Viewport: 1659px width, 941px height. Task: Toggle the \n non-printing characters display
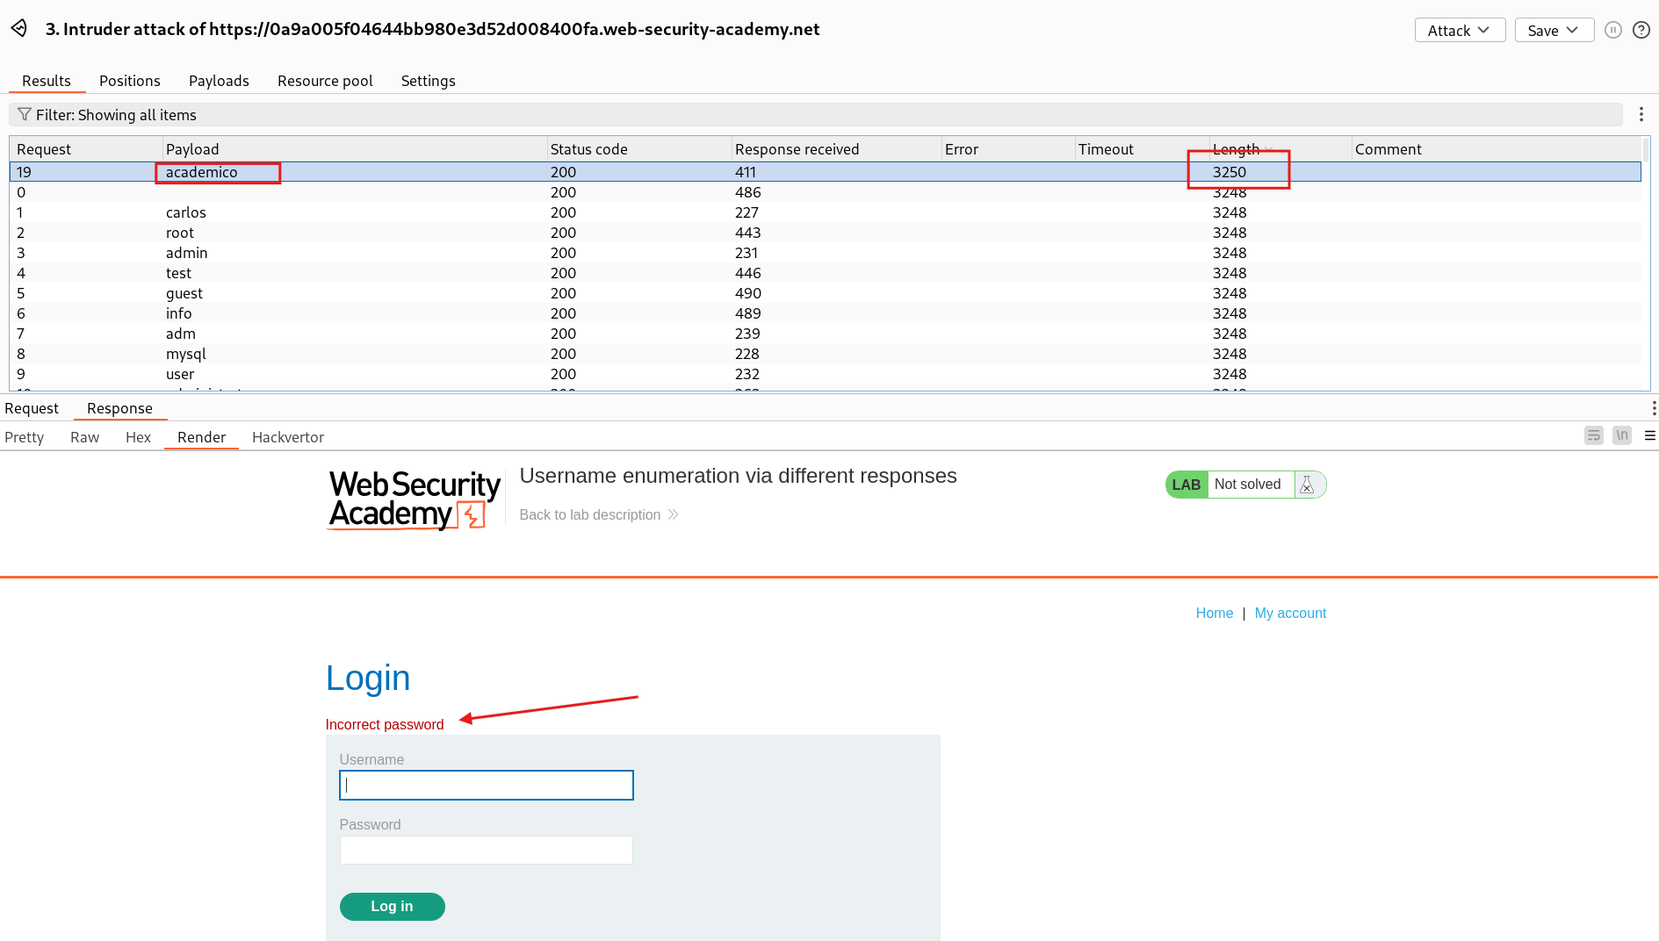pos(1621,435)
